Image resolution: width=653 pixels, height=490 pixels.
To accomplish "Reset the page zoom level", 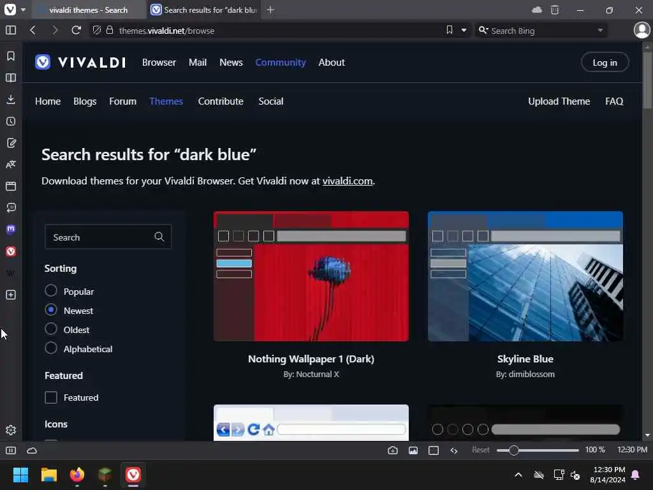I will tap(481, 450).
